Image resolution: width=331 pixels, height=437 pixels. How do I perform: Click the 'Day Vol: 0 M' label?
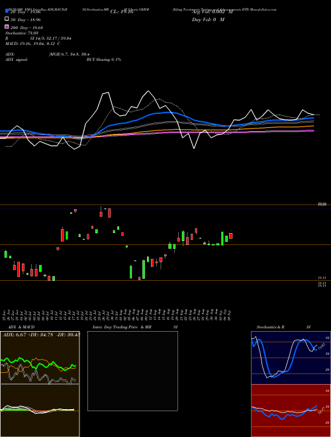[208, 19]
